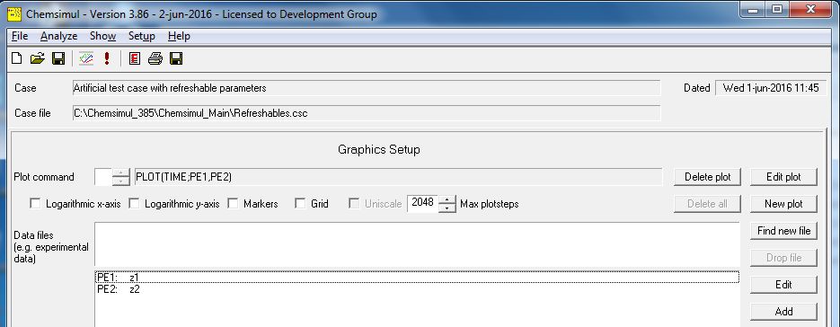Click the red exclamation mark run icon

coord(107,58)
